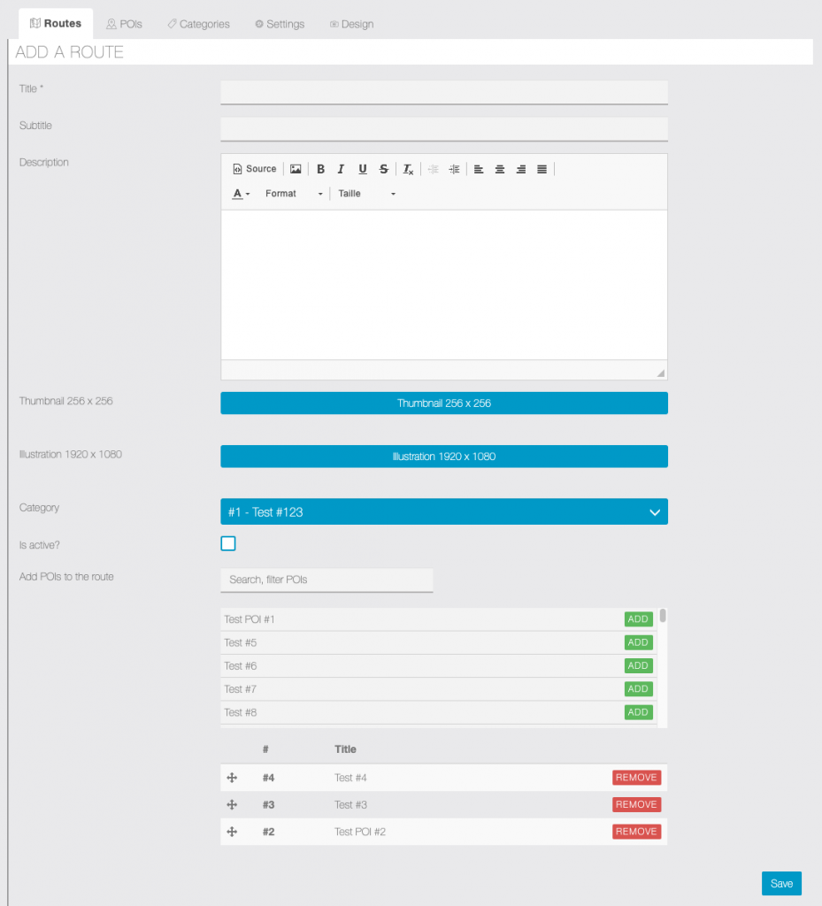The image size is (822, 906).
Task: Add Test #6 to the route
Action: (638, 666)
